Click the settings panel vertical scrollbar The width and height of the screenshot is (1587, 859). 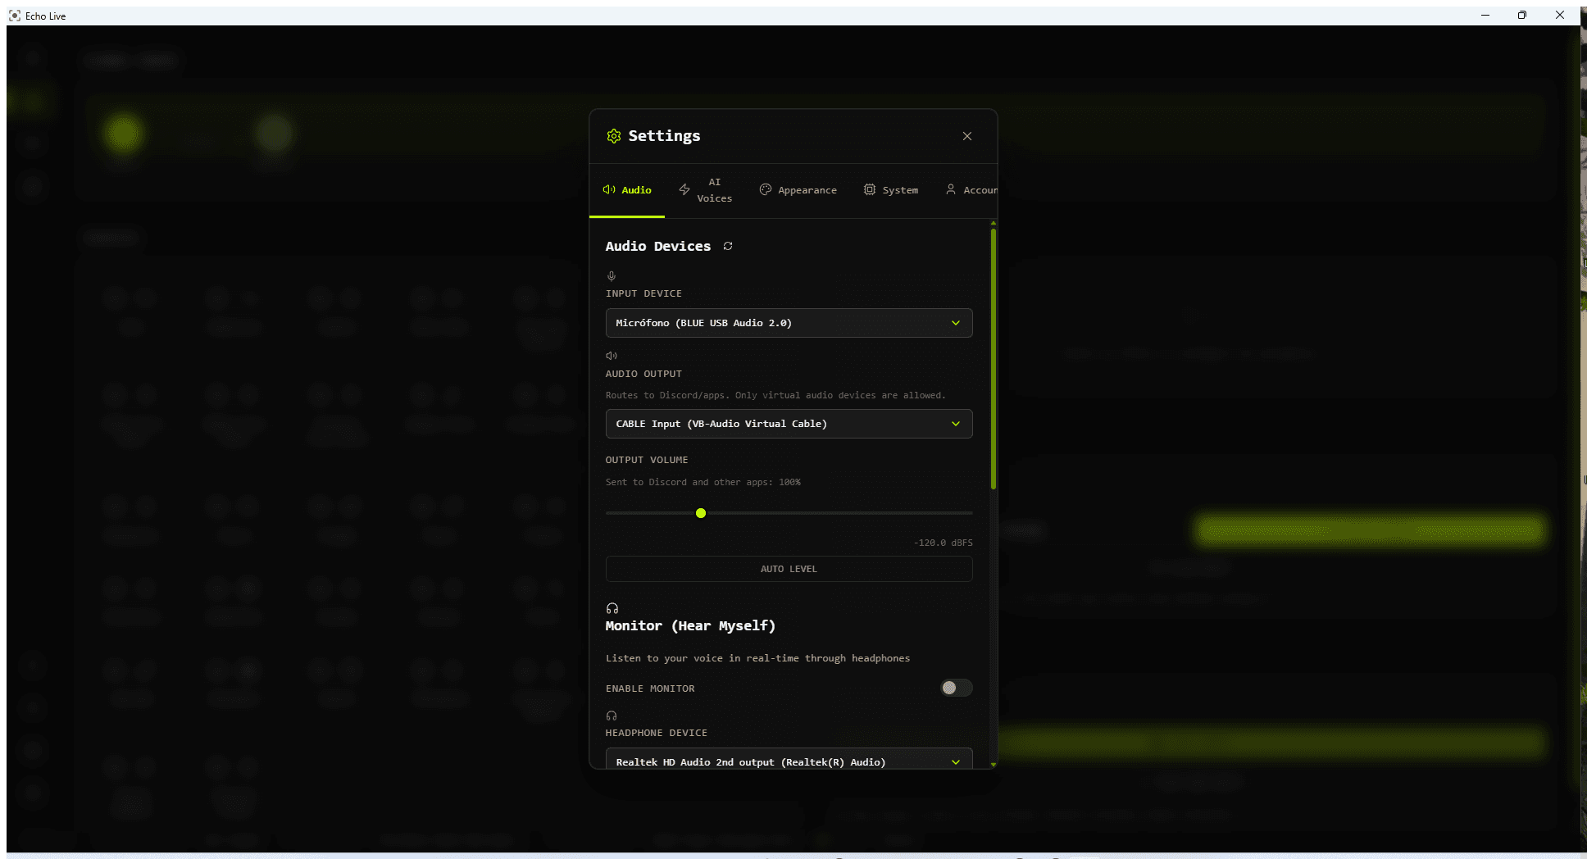point(994,359)
